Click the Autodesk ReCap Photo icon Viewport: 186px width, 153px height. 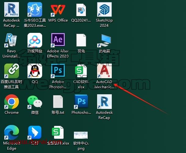(12, 9)
